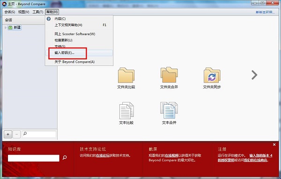Open the 文本比较 text compare session
Screen dimensions: 281x179
[126, 114]
